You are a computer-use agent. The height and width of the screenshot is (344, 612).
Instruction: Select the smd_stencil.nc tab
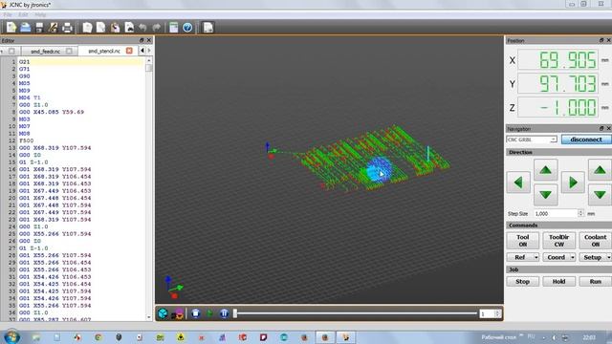coord(104,51)
